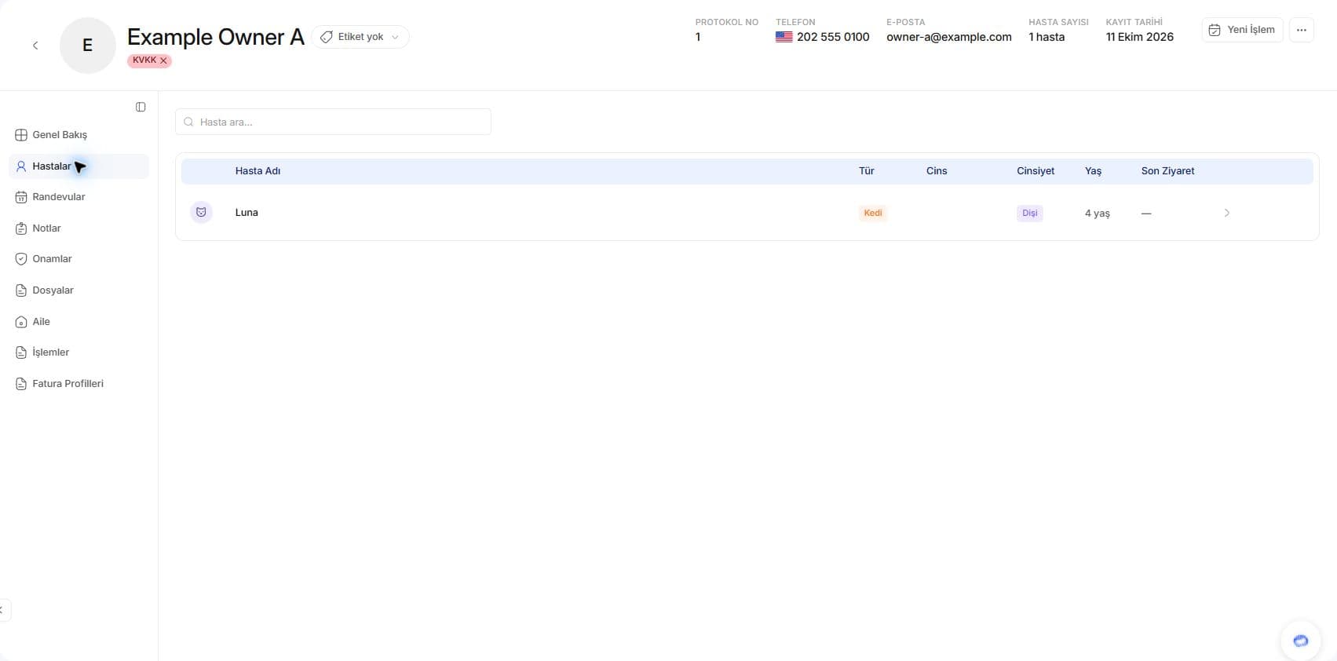The width and height of the screenshot is (1337, 661).
Task: Click the Genel Bakış grid icon
Action: (x=21, y=135)
